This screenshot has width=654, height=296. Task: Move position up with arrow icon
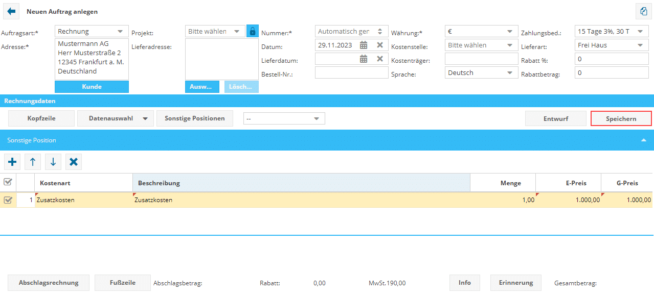click(x=33, y=162)
